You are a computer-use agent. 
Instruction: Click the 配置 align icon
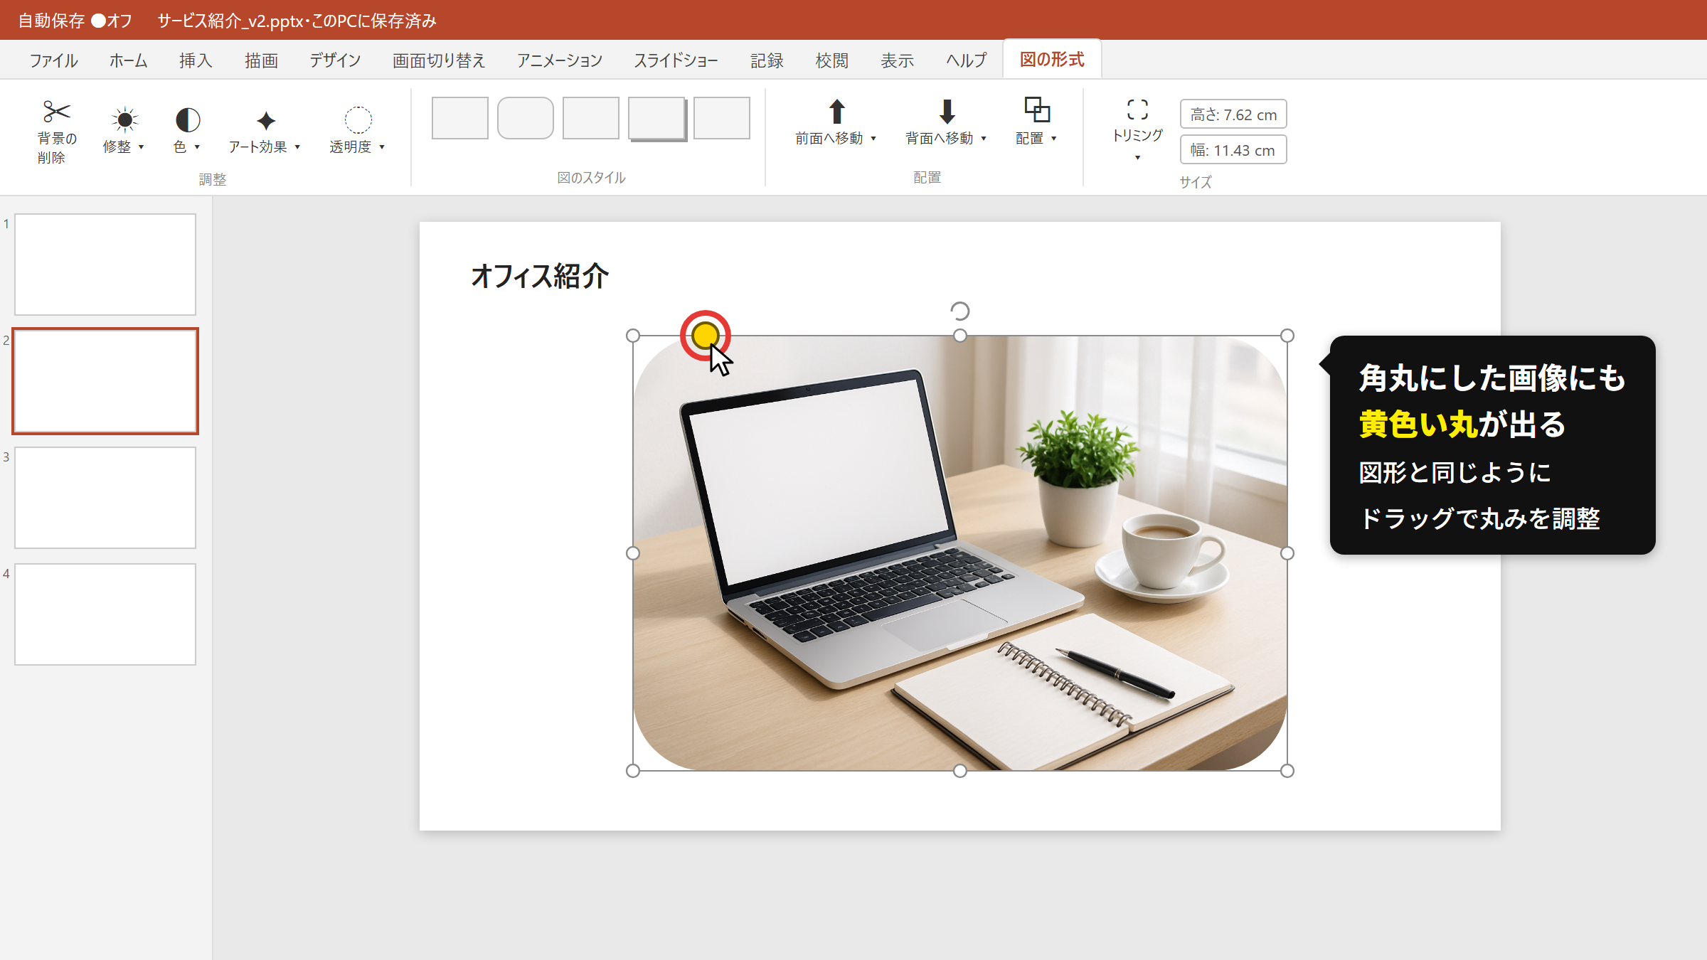1037,110
